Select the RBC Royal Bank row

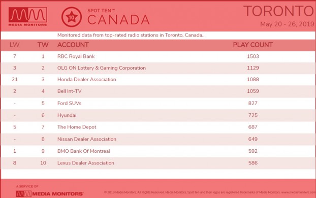point(158,56)
